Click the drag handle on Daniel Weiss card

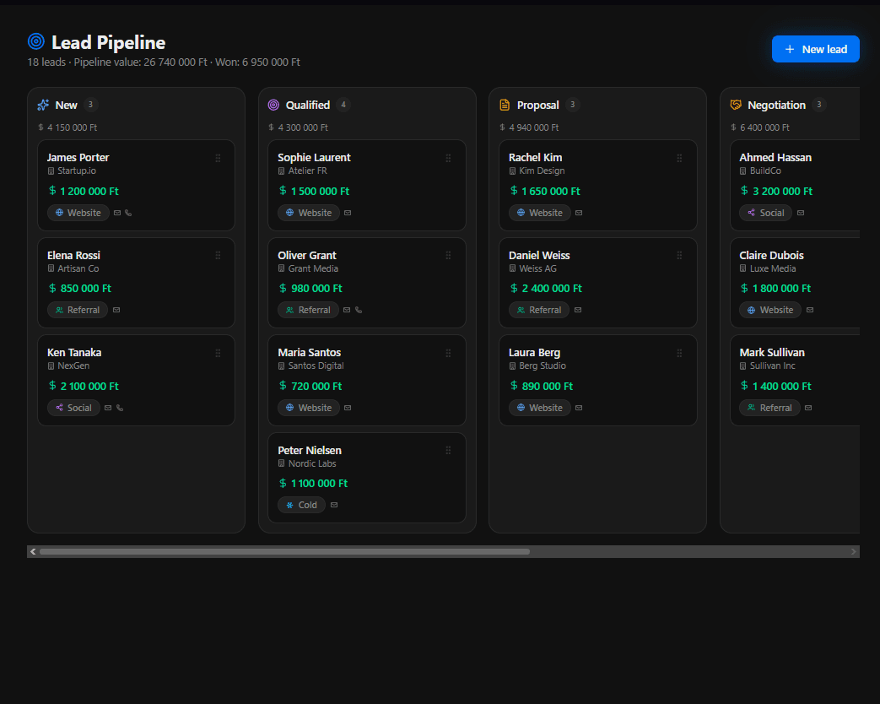(x=679, y=256)
